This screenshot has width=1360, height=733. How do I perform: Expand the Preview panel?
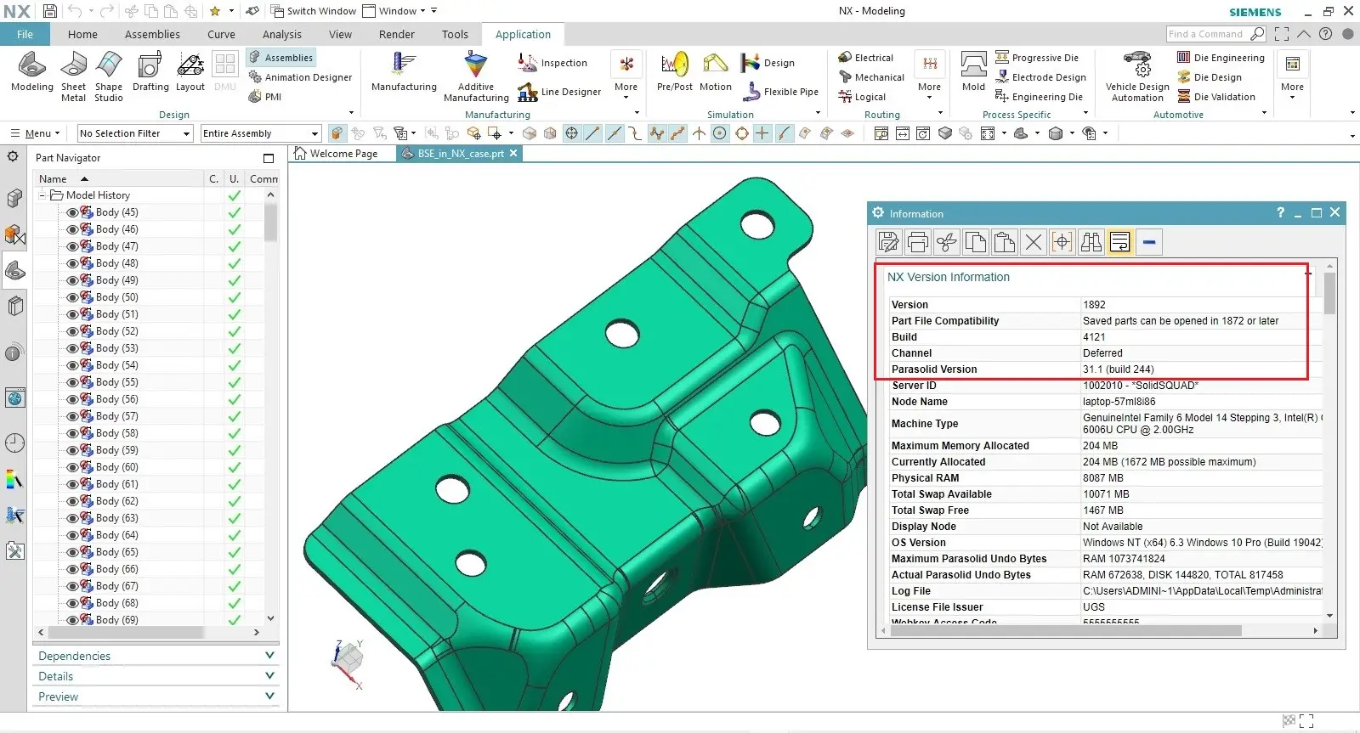point(156,696)
